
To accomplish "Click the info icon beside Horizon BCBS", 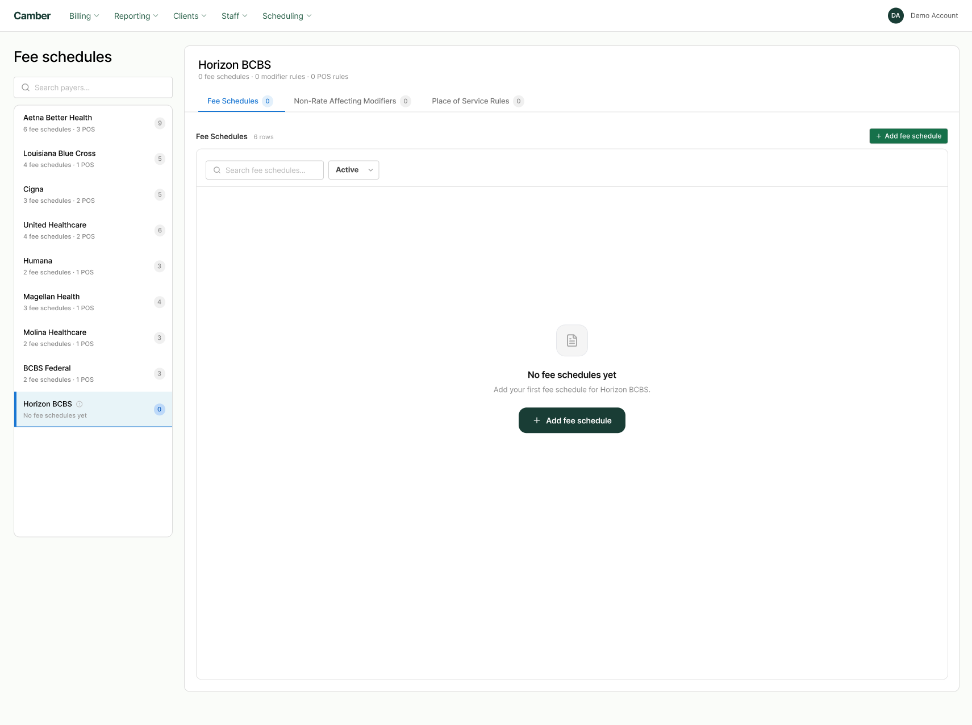I will pos(80,404).
